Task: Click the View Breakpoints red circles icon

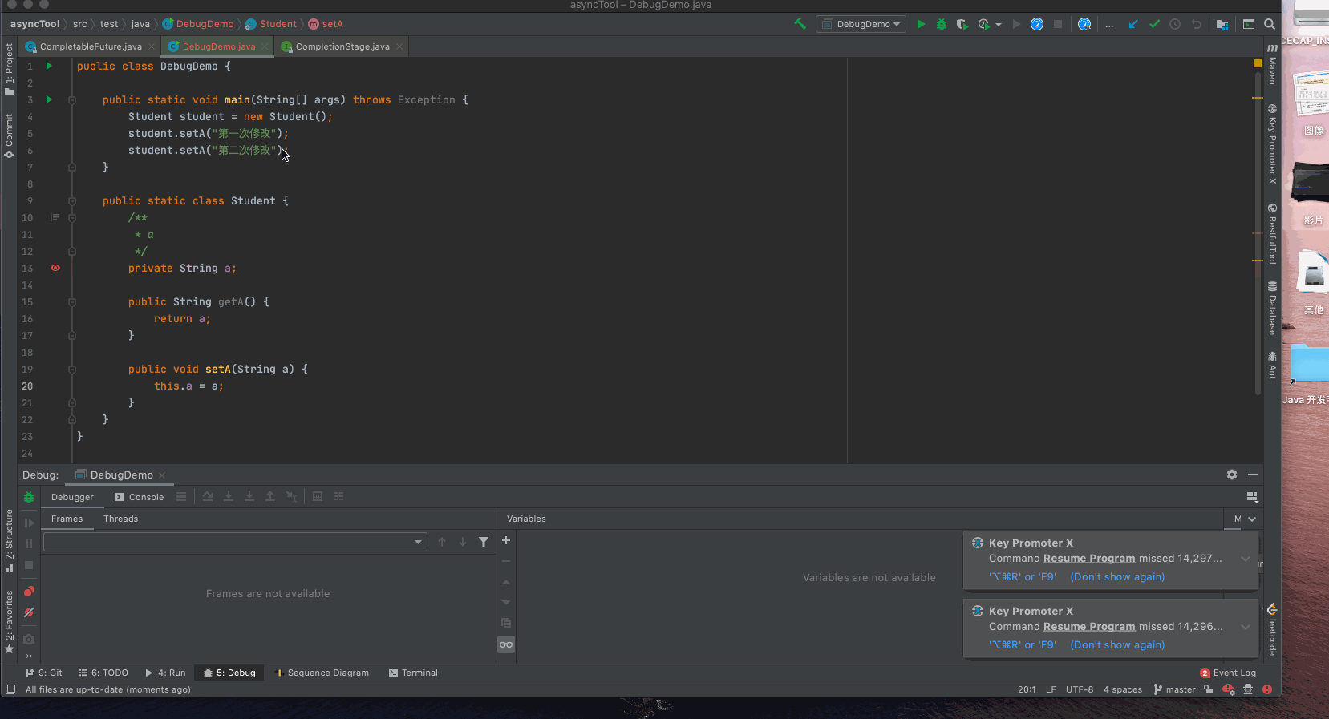Action: [29, 592]
